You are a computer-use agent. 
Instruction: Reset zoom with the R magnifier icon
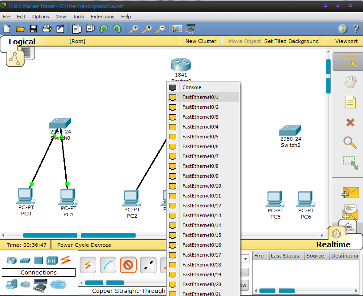[147, 29]
